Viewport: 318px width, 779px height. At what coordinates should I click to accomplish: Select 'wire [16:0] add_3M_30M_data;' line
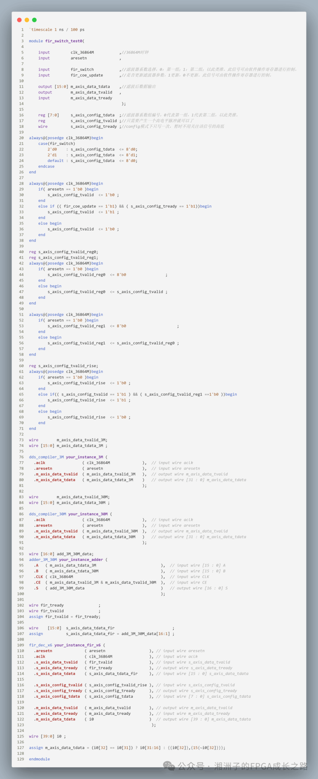point(61,554)
